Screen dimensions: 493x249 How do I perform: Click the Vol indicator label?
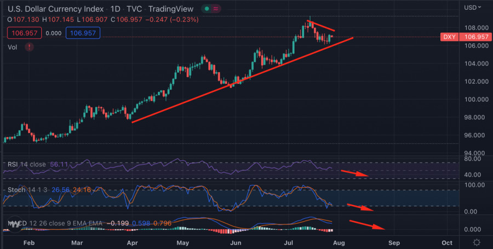(x=12, y=48)
